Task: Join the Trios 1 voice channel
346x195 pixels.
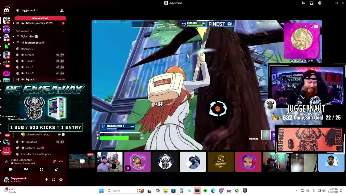Action: point(40,67)
